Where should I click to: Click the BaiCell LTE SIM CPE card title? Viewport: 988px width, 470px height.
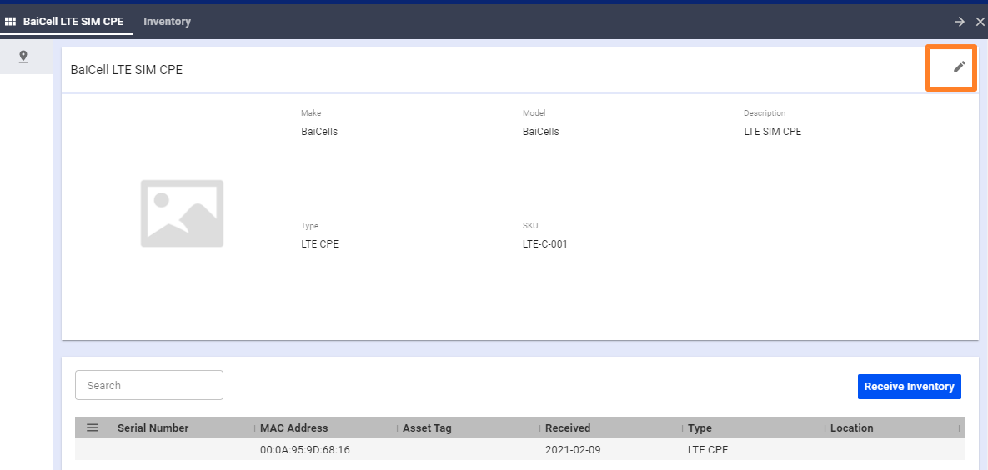point(127,70)
